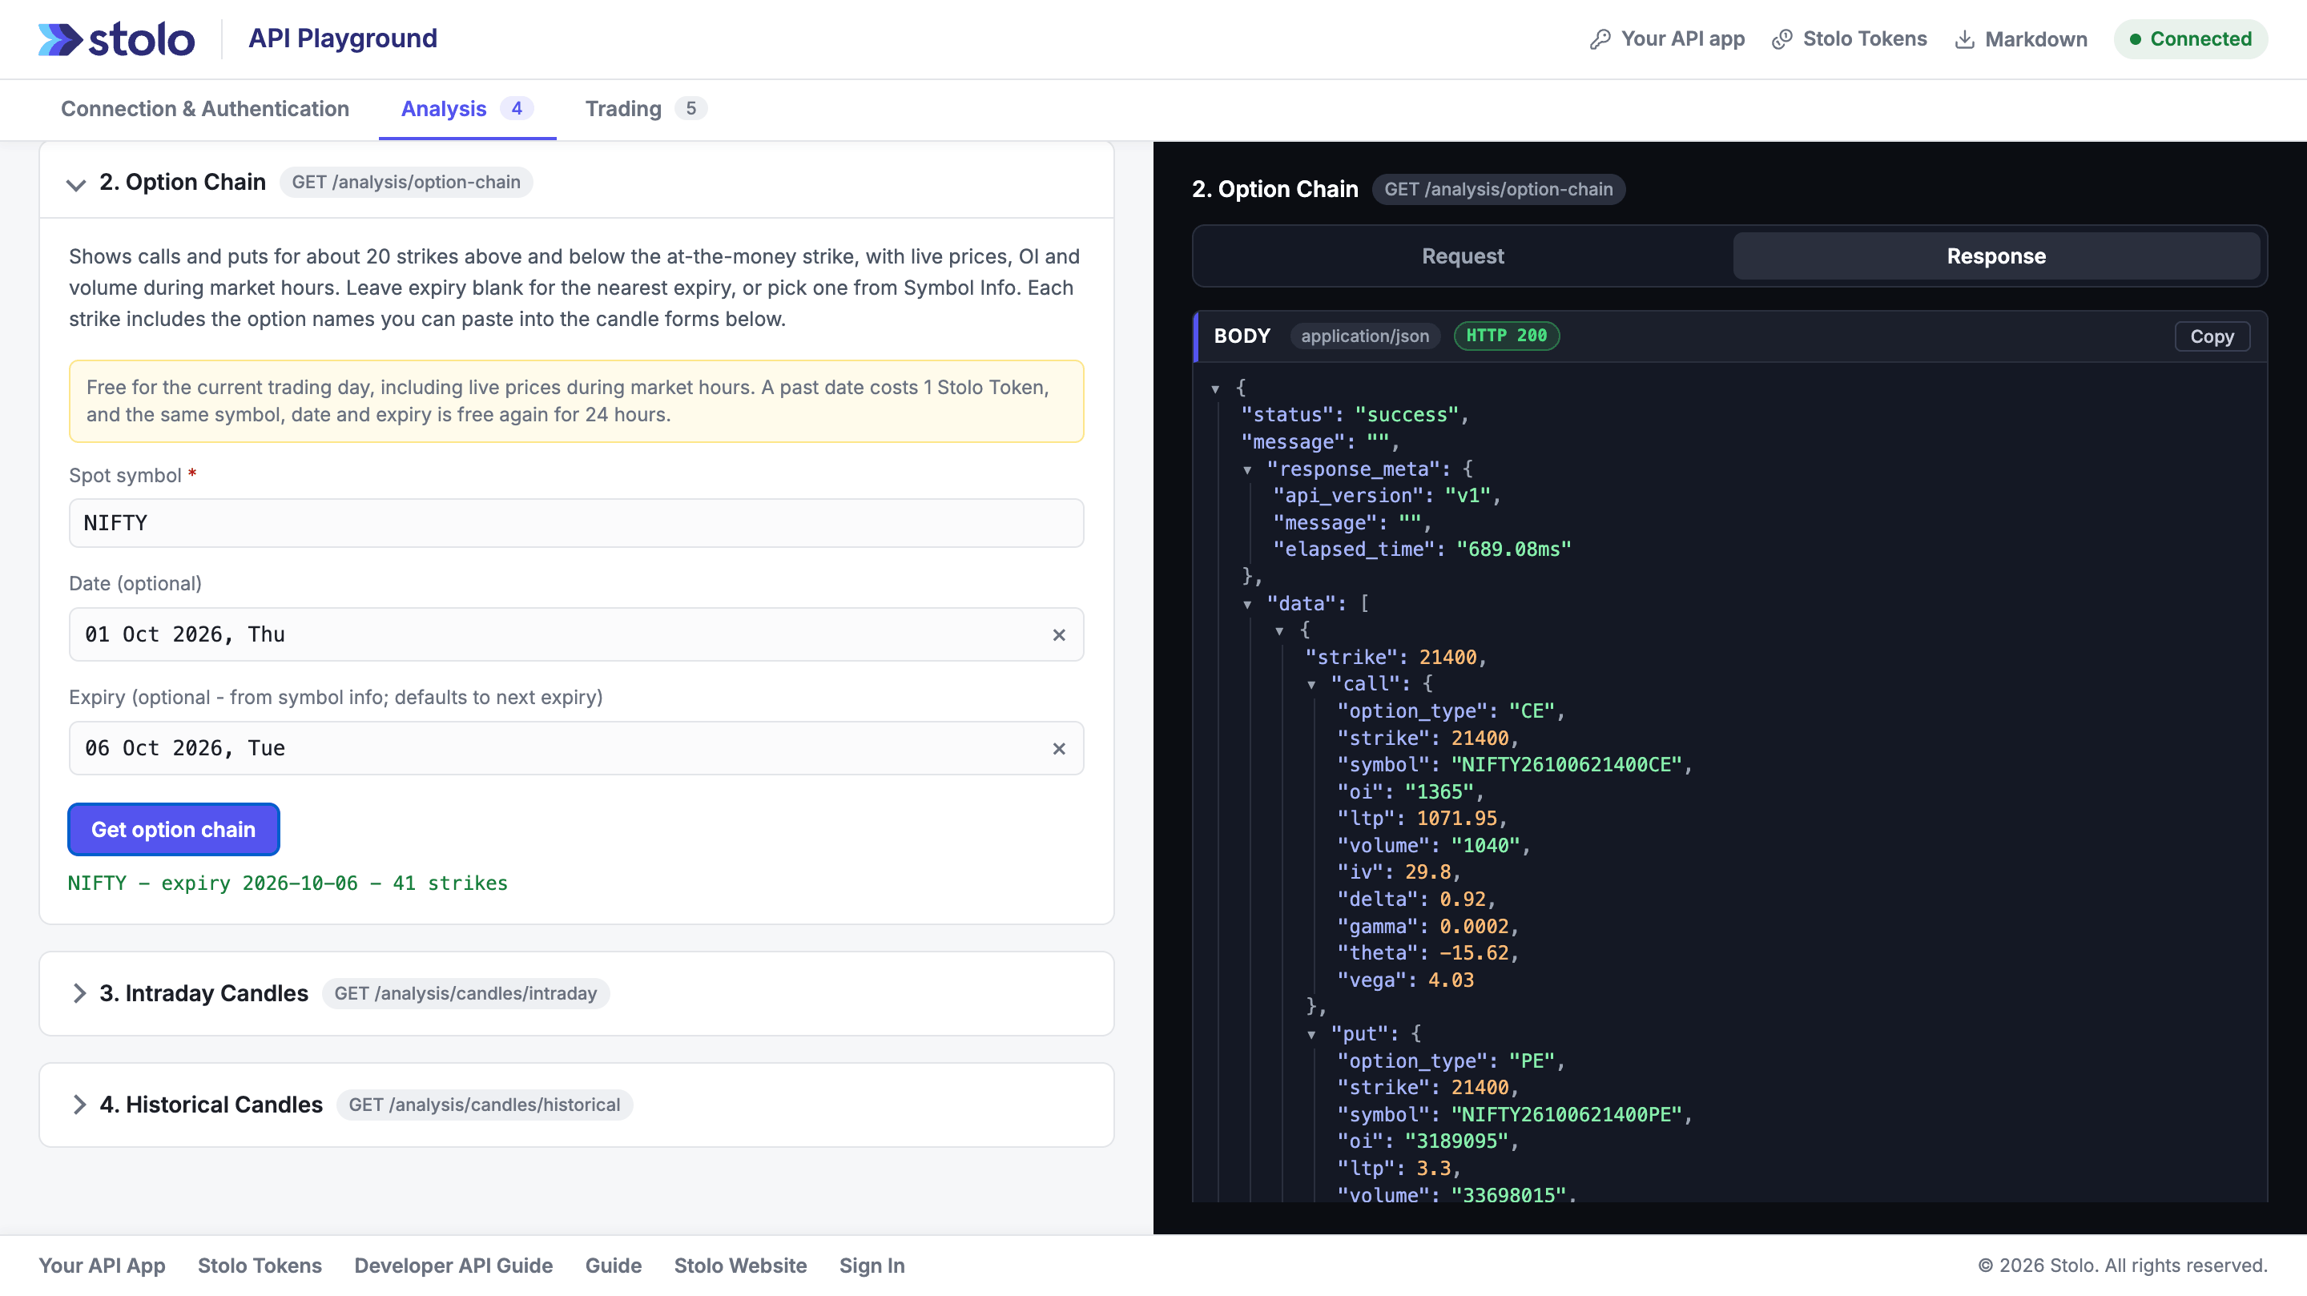2307x1296 pixels.
Task: Click the theta value -15.62
Action: click(x=1474, y=953)
